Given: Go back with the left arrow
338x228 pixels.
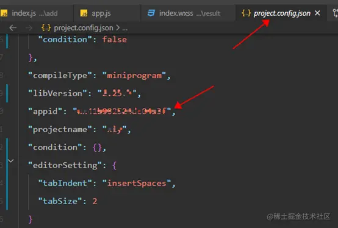Looking at the screenshot, I should pyautogui.click(x=13, y=28).
